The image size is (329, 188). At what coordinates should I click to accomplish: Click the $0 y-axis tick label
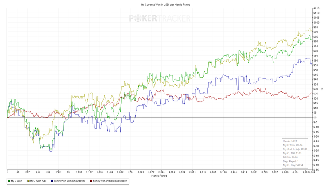pos(315,117)
